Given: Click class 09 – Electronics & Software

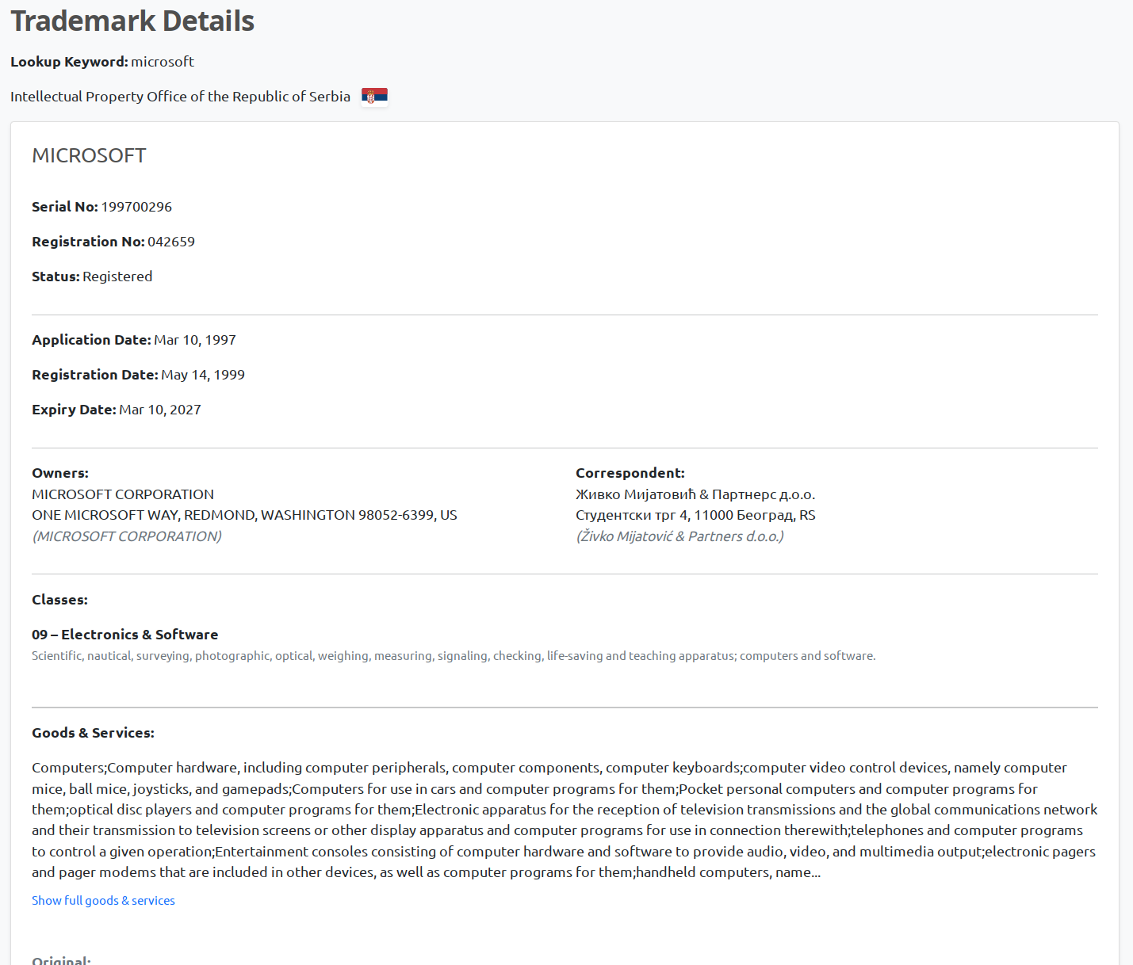Looking at the screenshot, I should tap(124, 635).
